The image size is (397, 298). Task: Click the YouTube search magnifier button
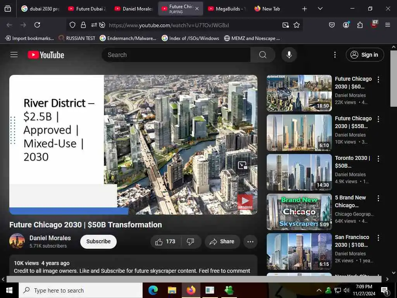263,55
